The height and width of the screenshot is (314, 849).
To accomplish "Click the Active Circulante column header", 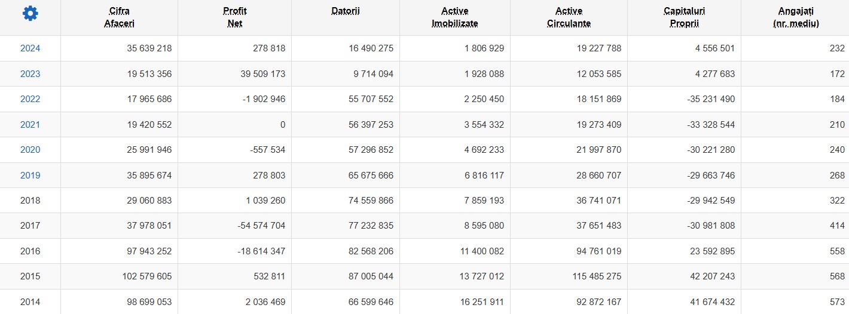I will coord(569,17).
